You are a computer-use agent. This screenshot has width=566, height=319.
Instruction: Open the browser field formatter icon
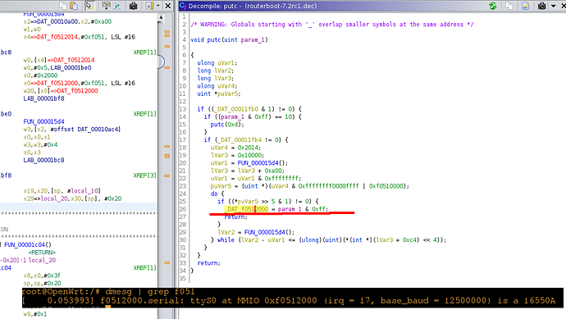pos(106,6)
